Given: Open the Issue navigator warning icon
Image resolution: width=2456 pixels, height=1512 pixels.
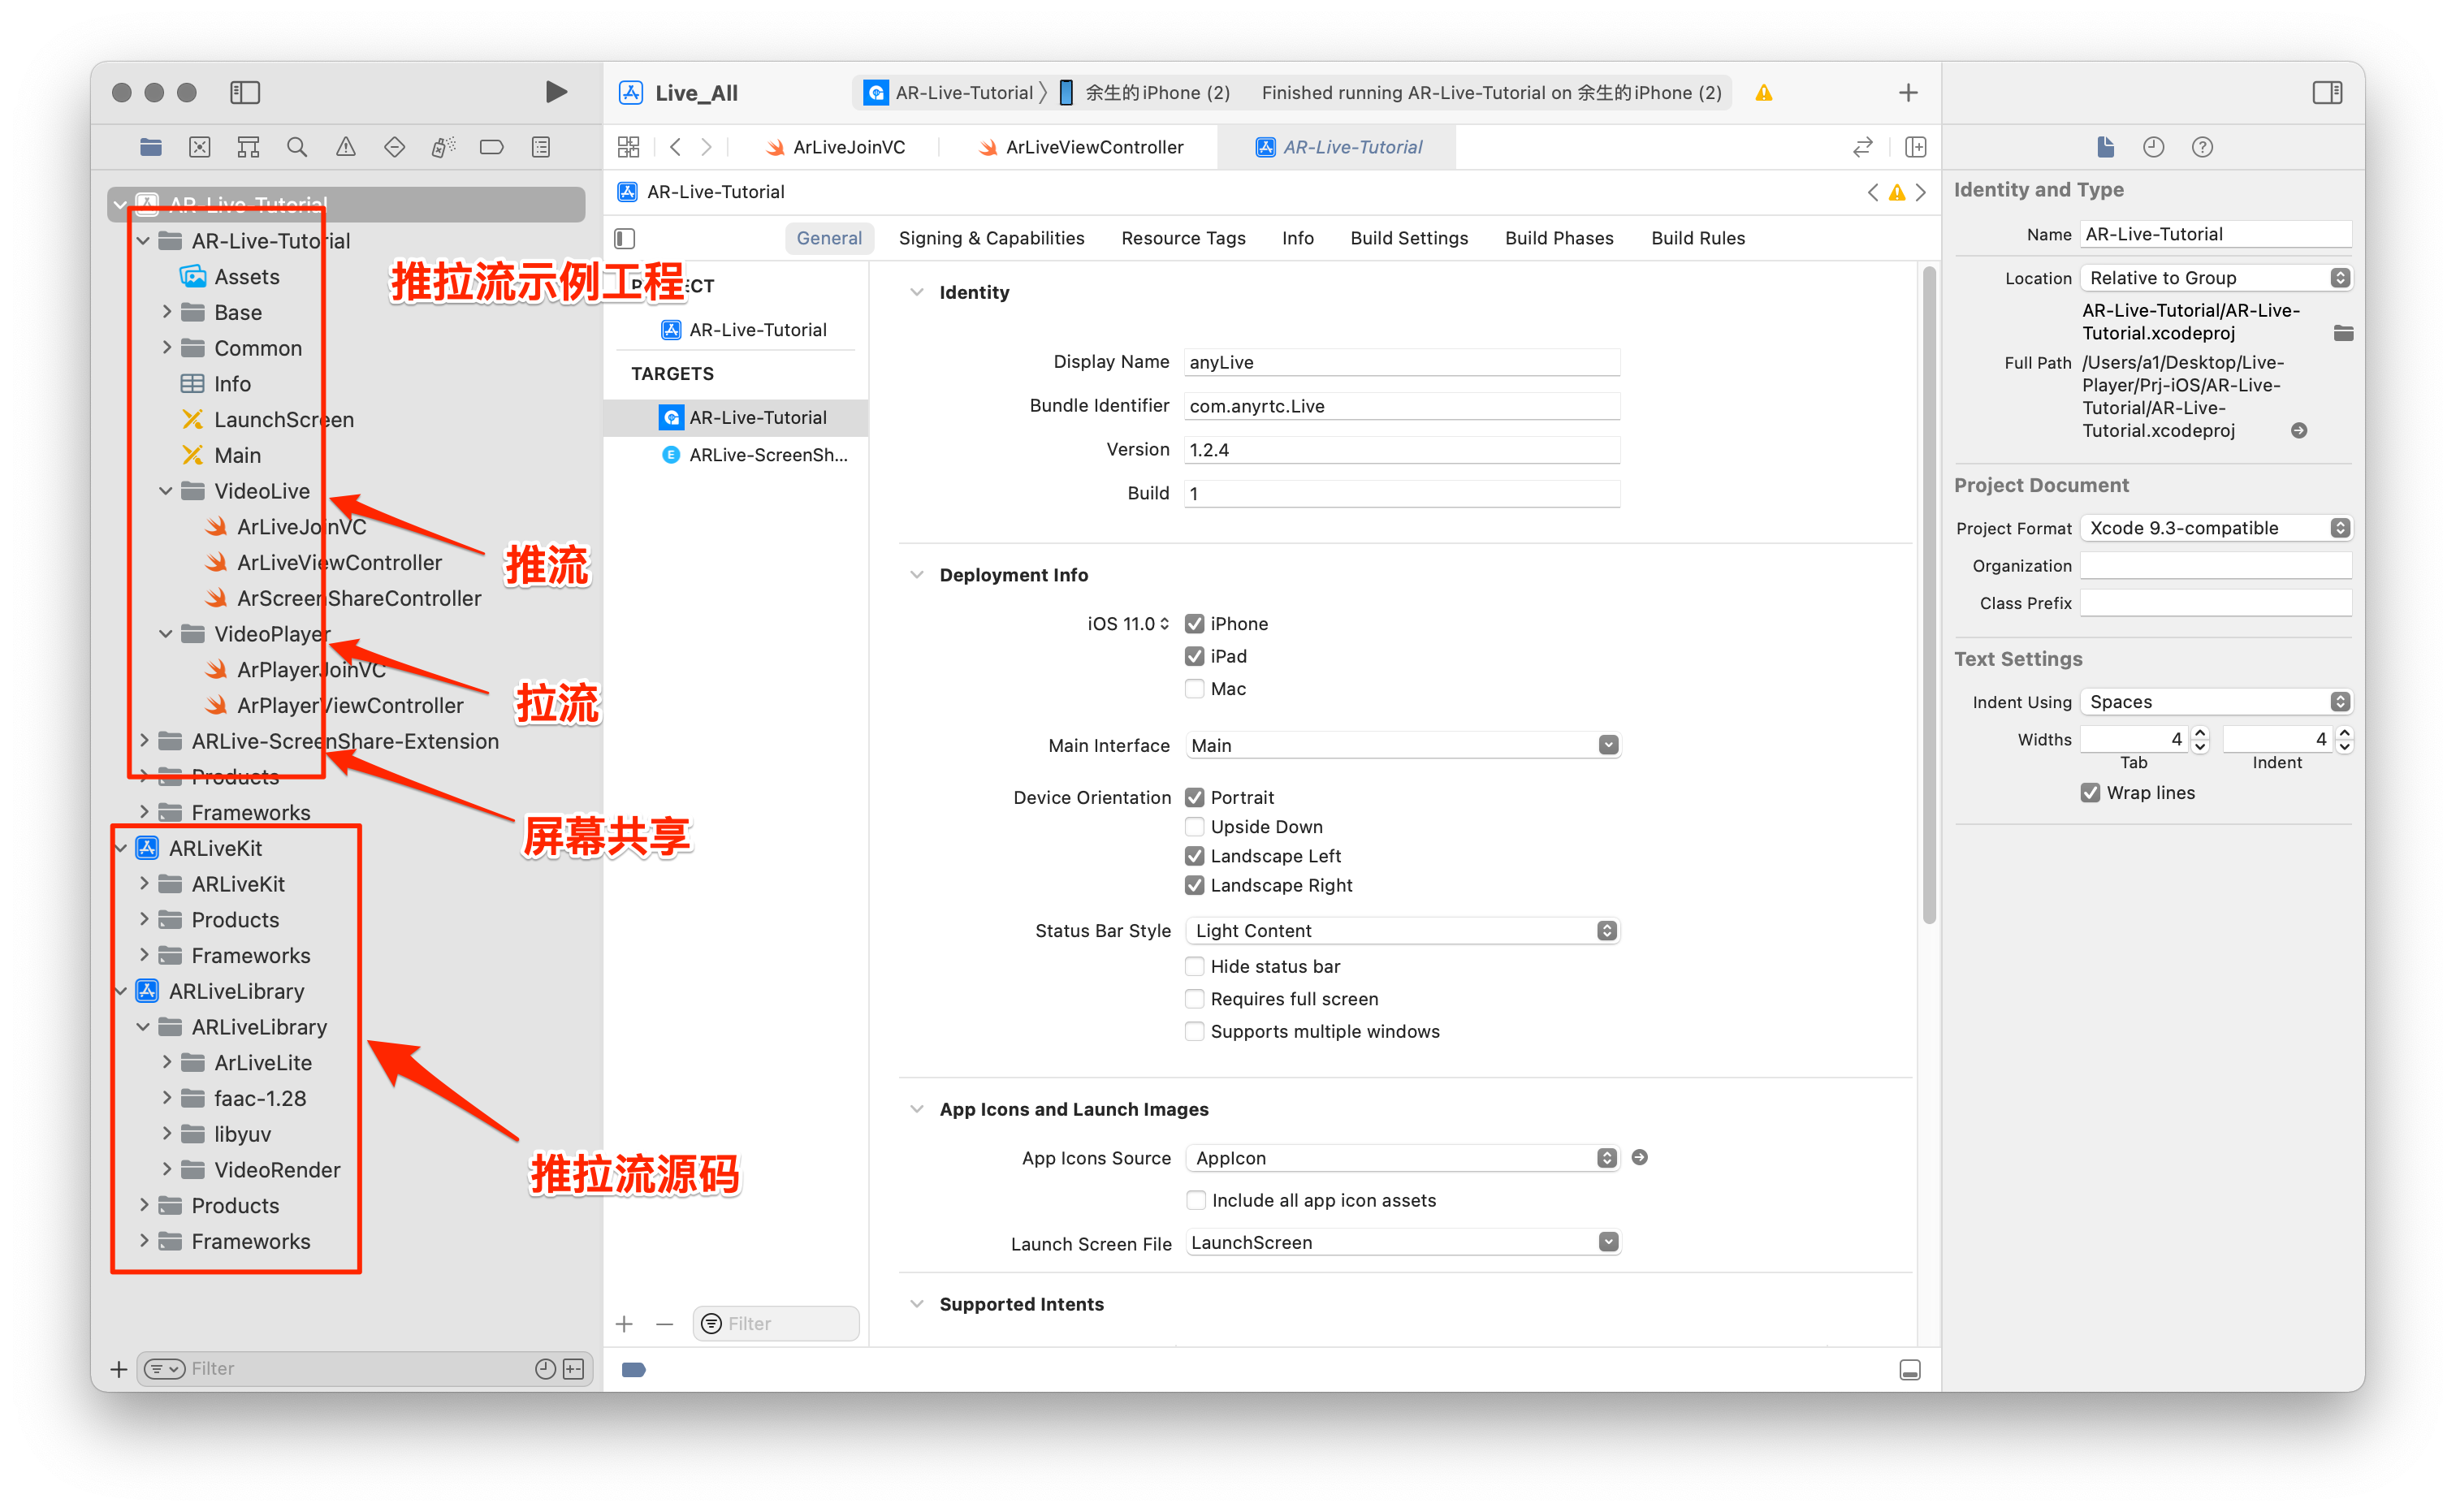Looking at the screenshot, I should click(x=346, y=147).
